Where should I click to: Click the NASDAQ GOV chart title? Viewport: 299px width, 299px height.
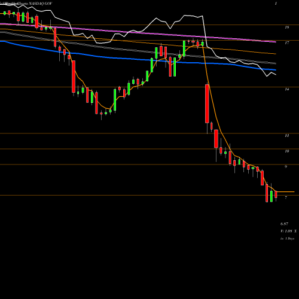[41, 4]
